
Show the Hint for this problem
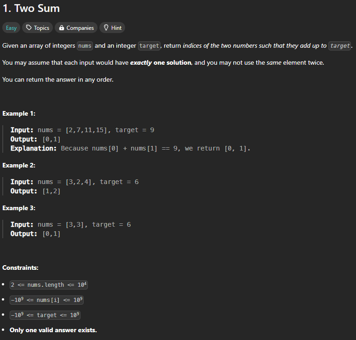click(x=112, y=28)
